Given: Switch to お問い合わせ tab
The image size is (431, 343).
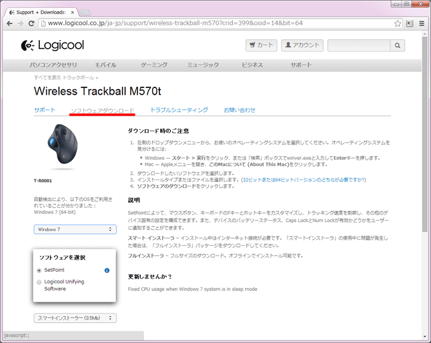Looking at the screenshot, I should coord(240,110).
